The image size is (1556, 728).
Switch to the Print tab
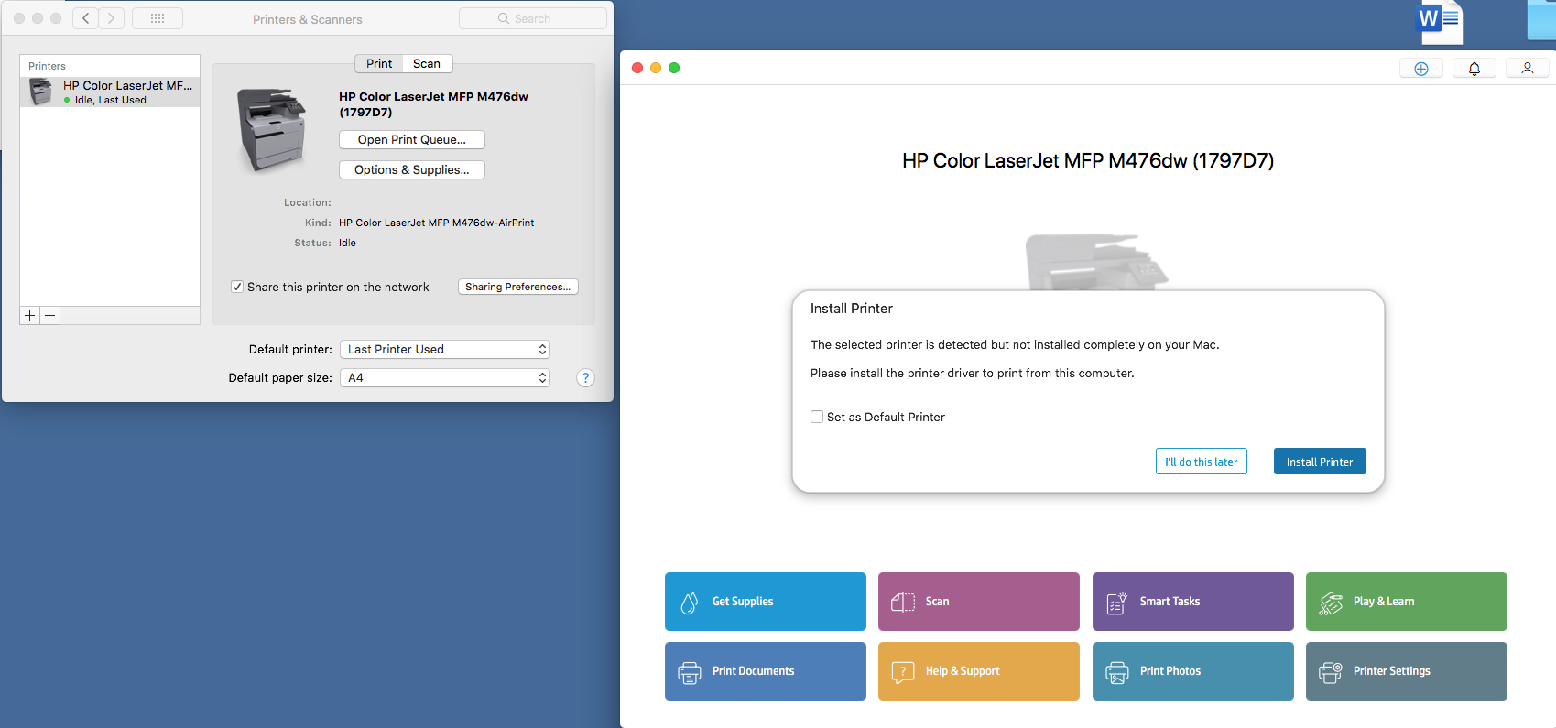tap(379, 63)
